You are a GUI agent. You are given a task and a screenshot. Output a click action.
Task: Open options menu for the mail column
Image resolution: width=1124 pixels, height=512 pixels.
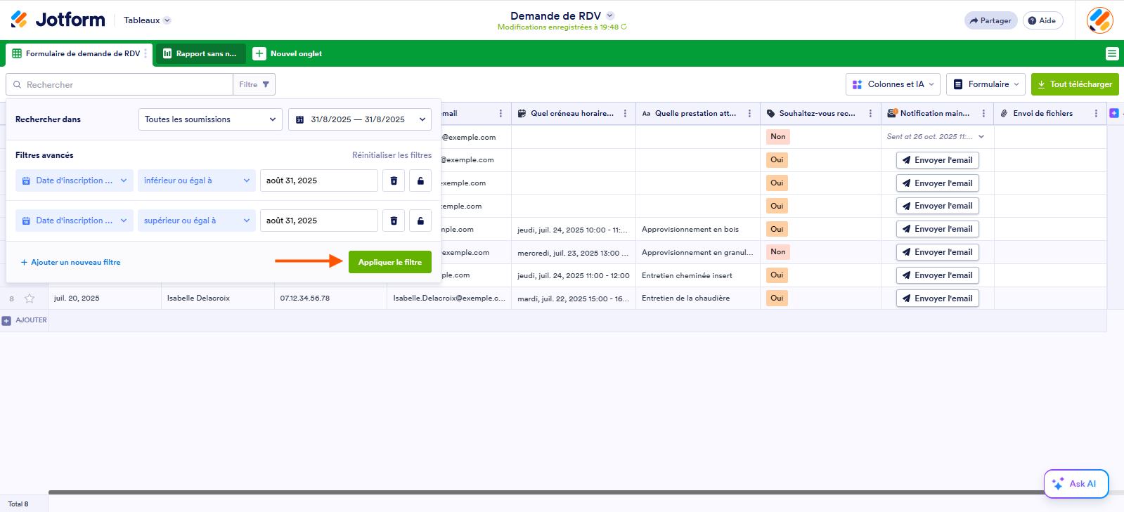pyautogui.click(x=500, y=113)
